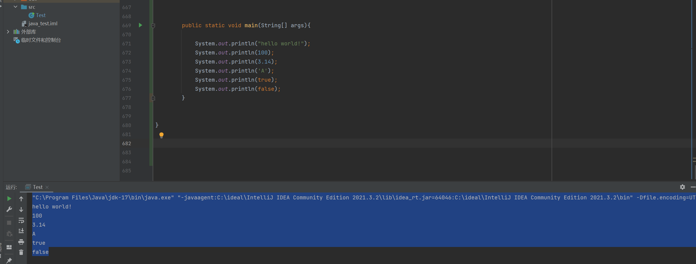Click the main method signature text
Viewport: 696px width, 264px height.
(x=246, y=25)
